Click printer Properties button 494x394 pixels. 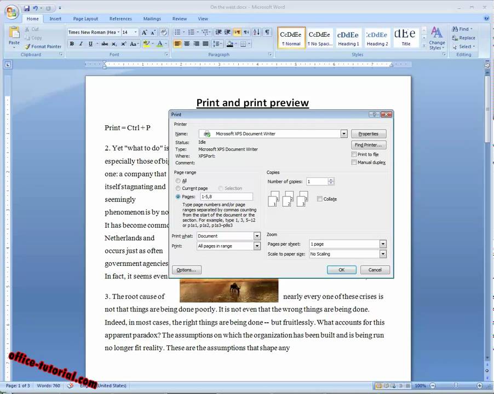[368, 134]
